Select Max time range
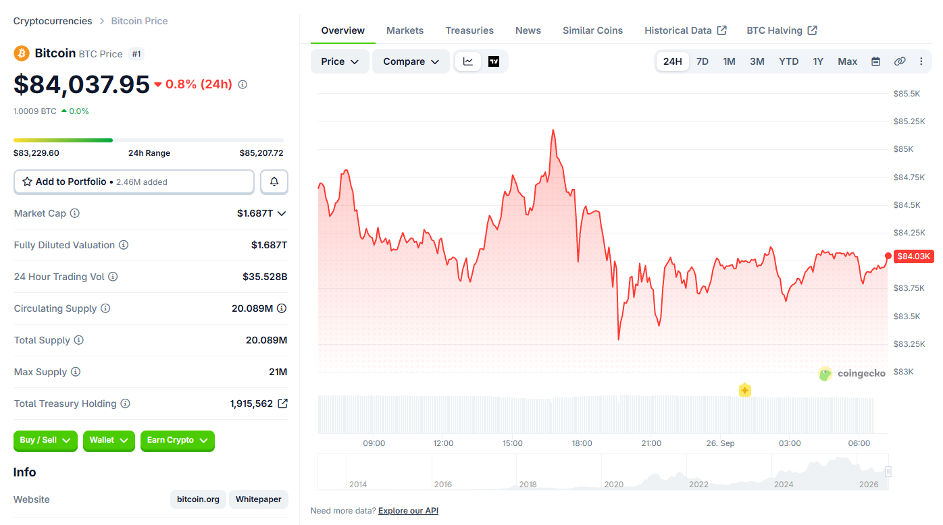Viewport: 943px width, 525px height. (848, 61)
